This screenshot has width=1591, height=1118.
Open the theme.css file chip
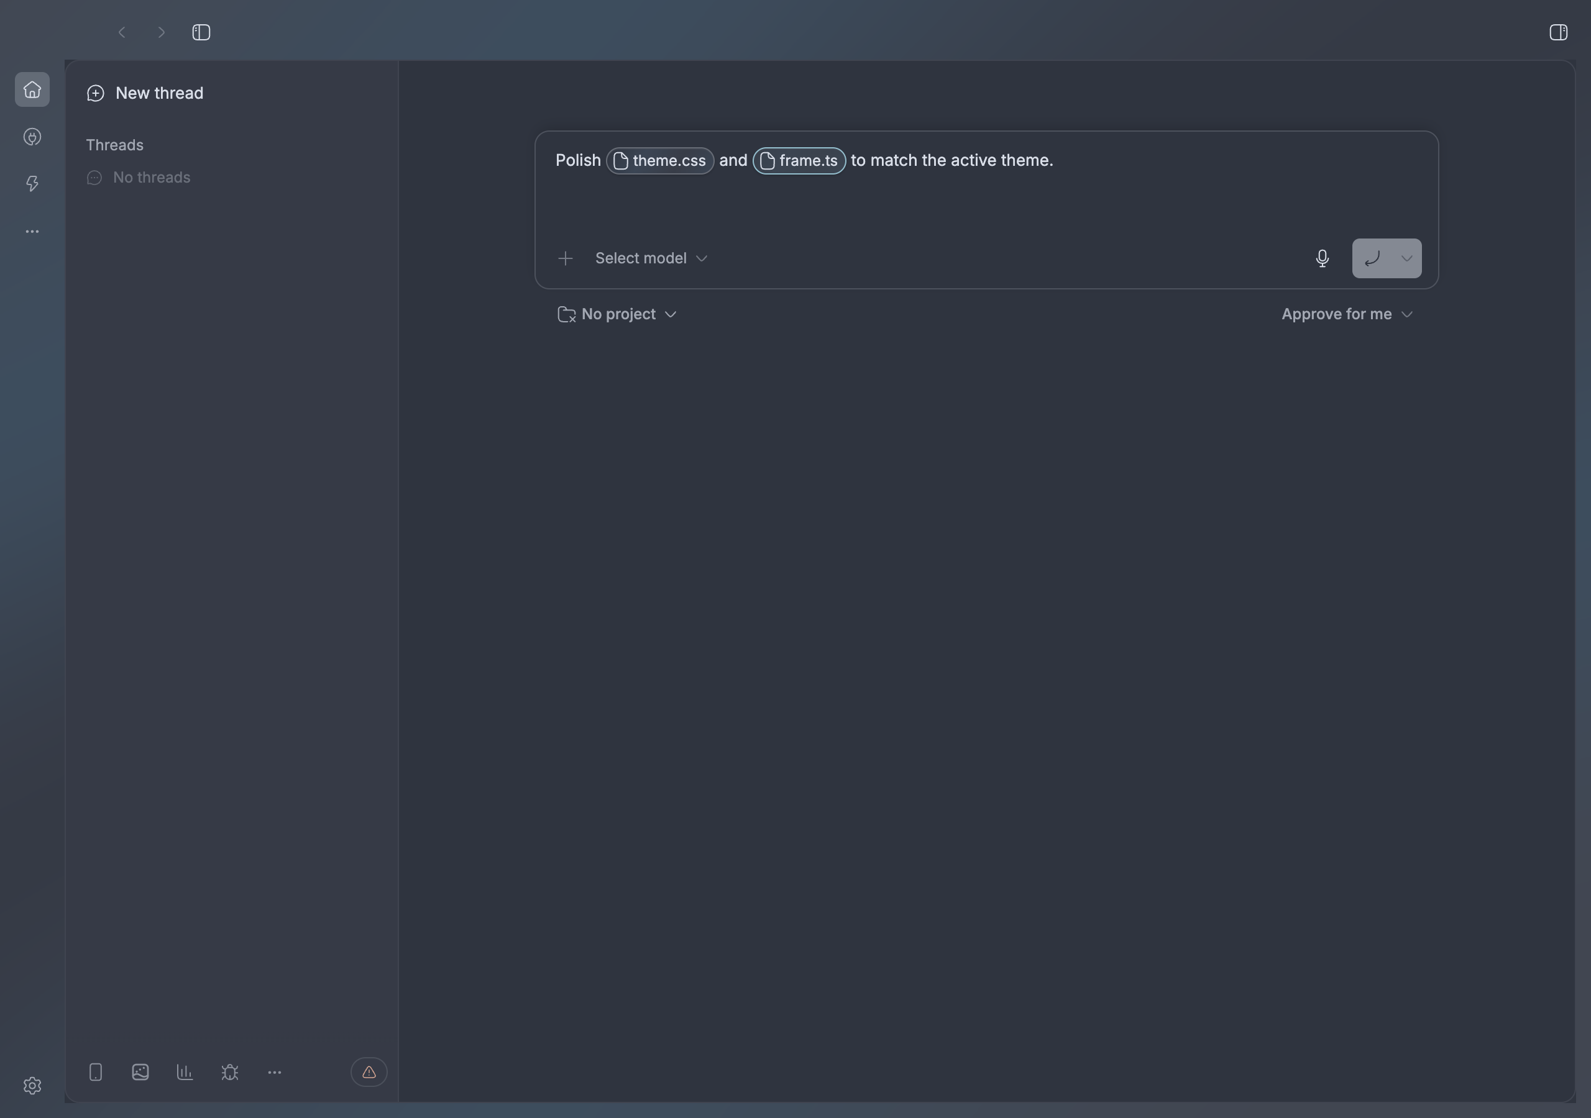tap(659, 161)
